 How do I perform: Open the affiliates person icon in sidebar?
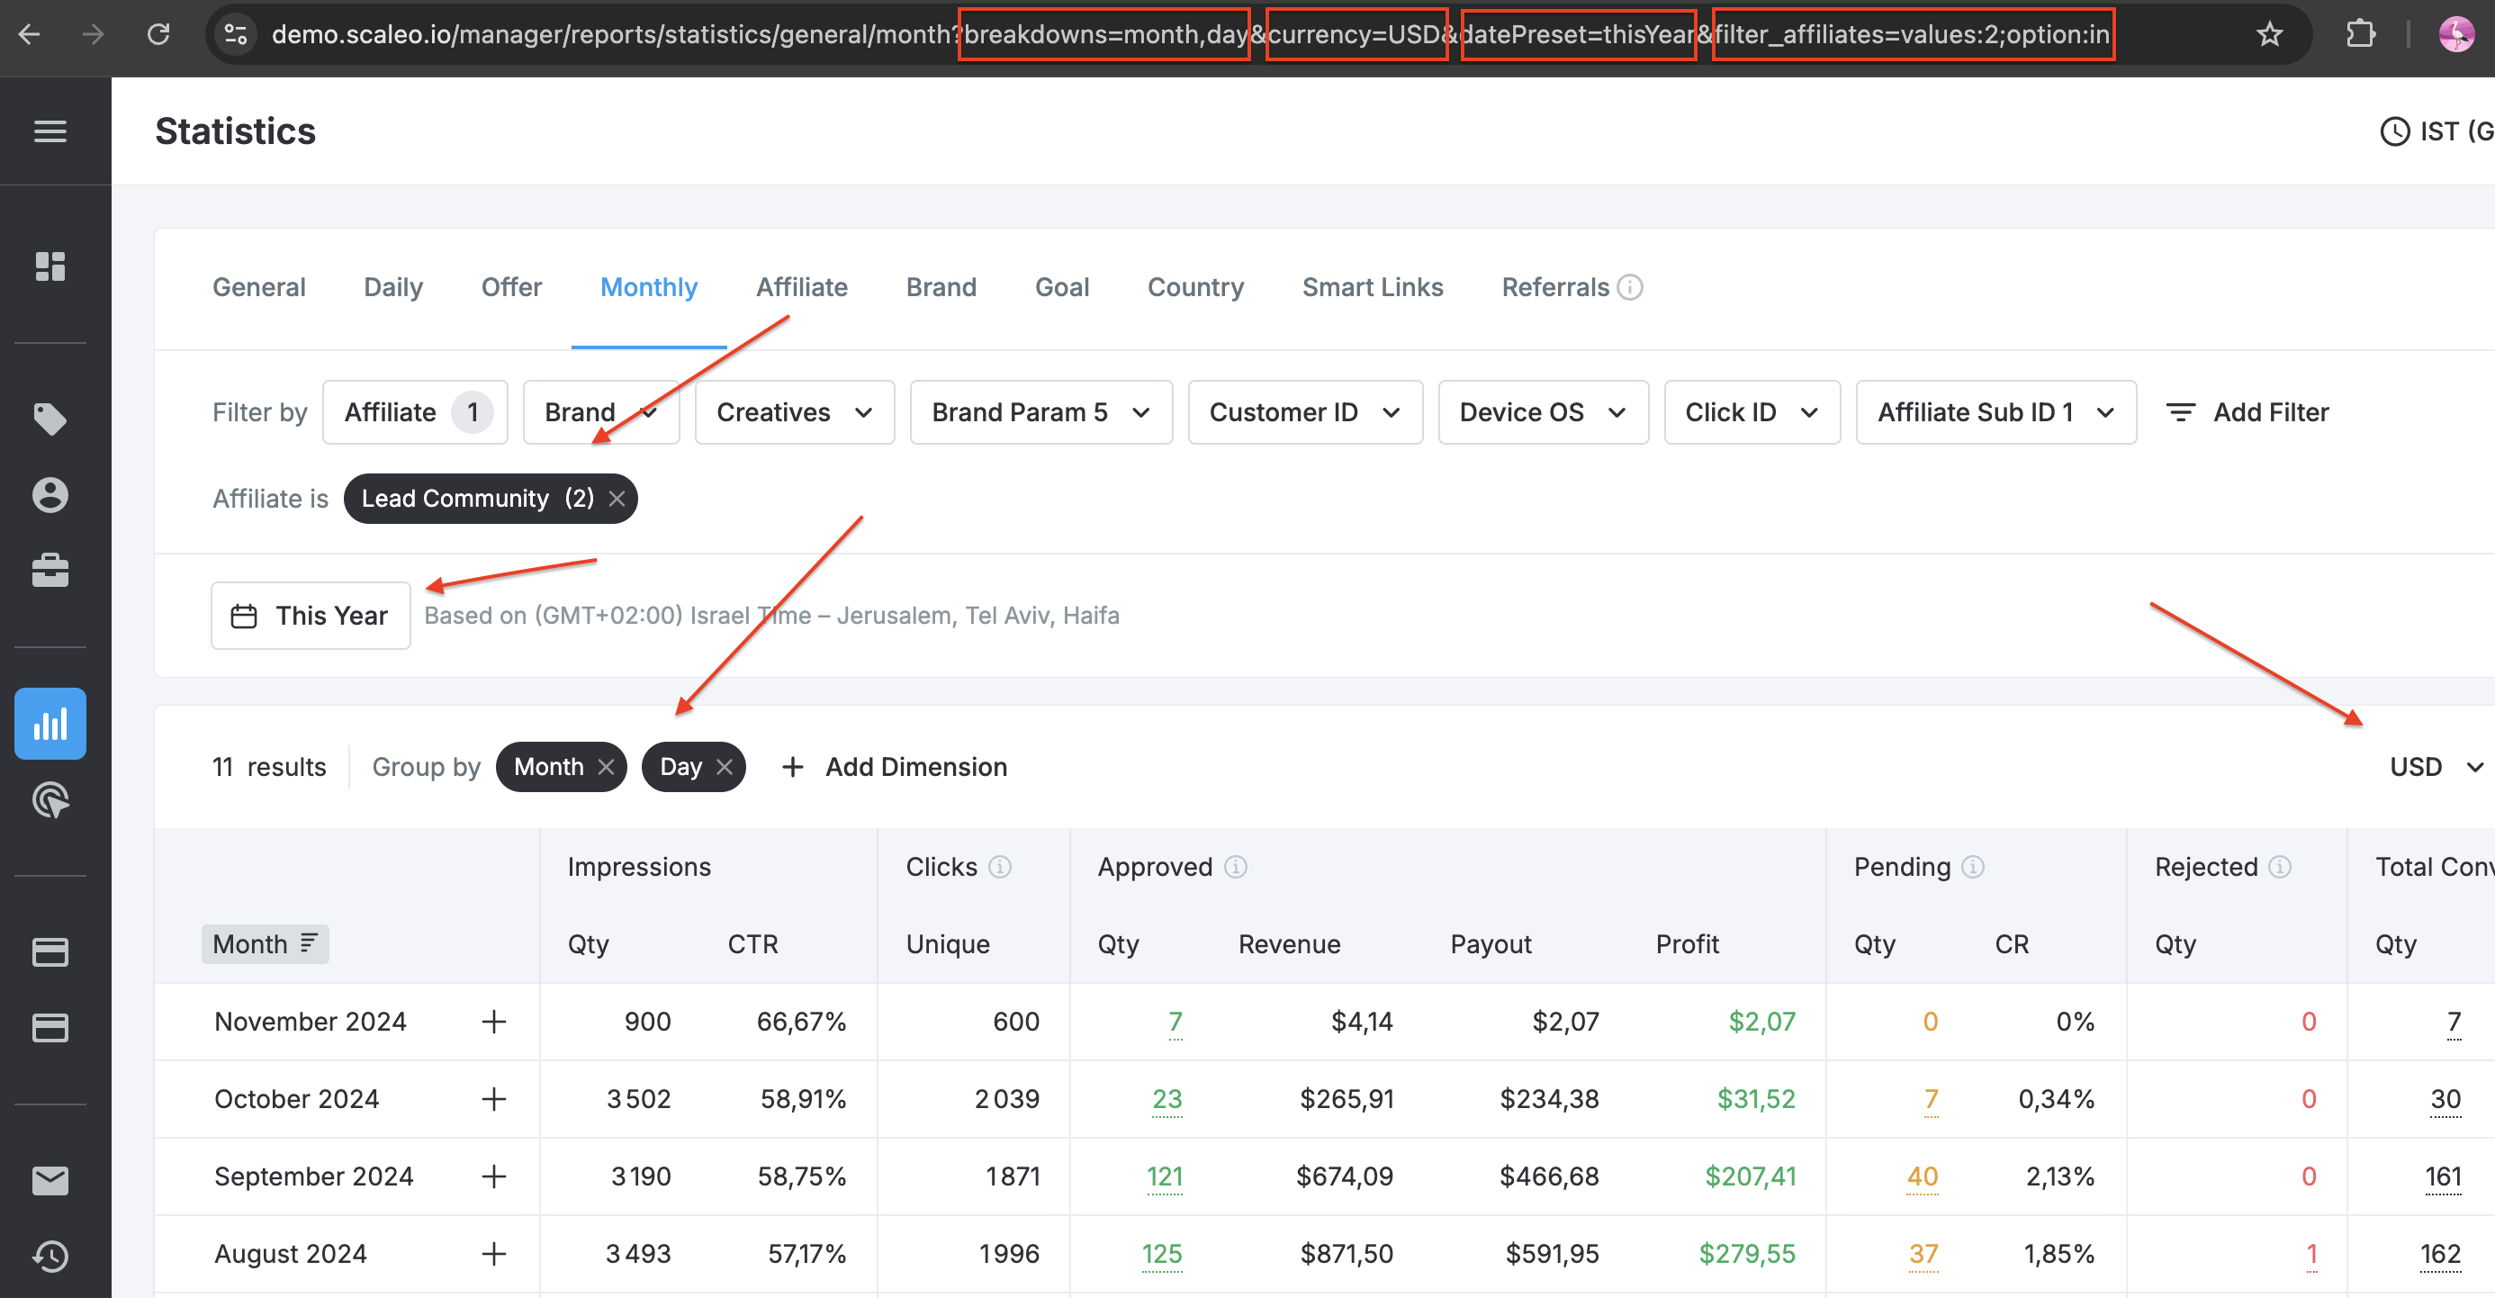click(x=50, y=495)
